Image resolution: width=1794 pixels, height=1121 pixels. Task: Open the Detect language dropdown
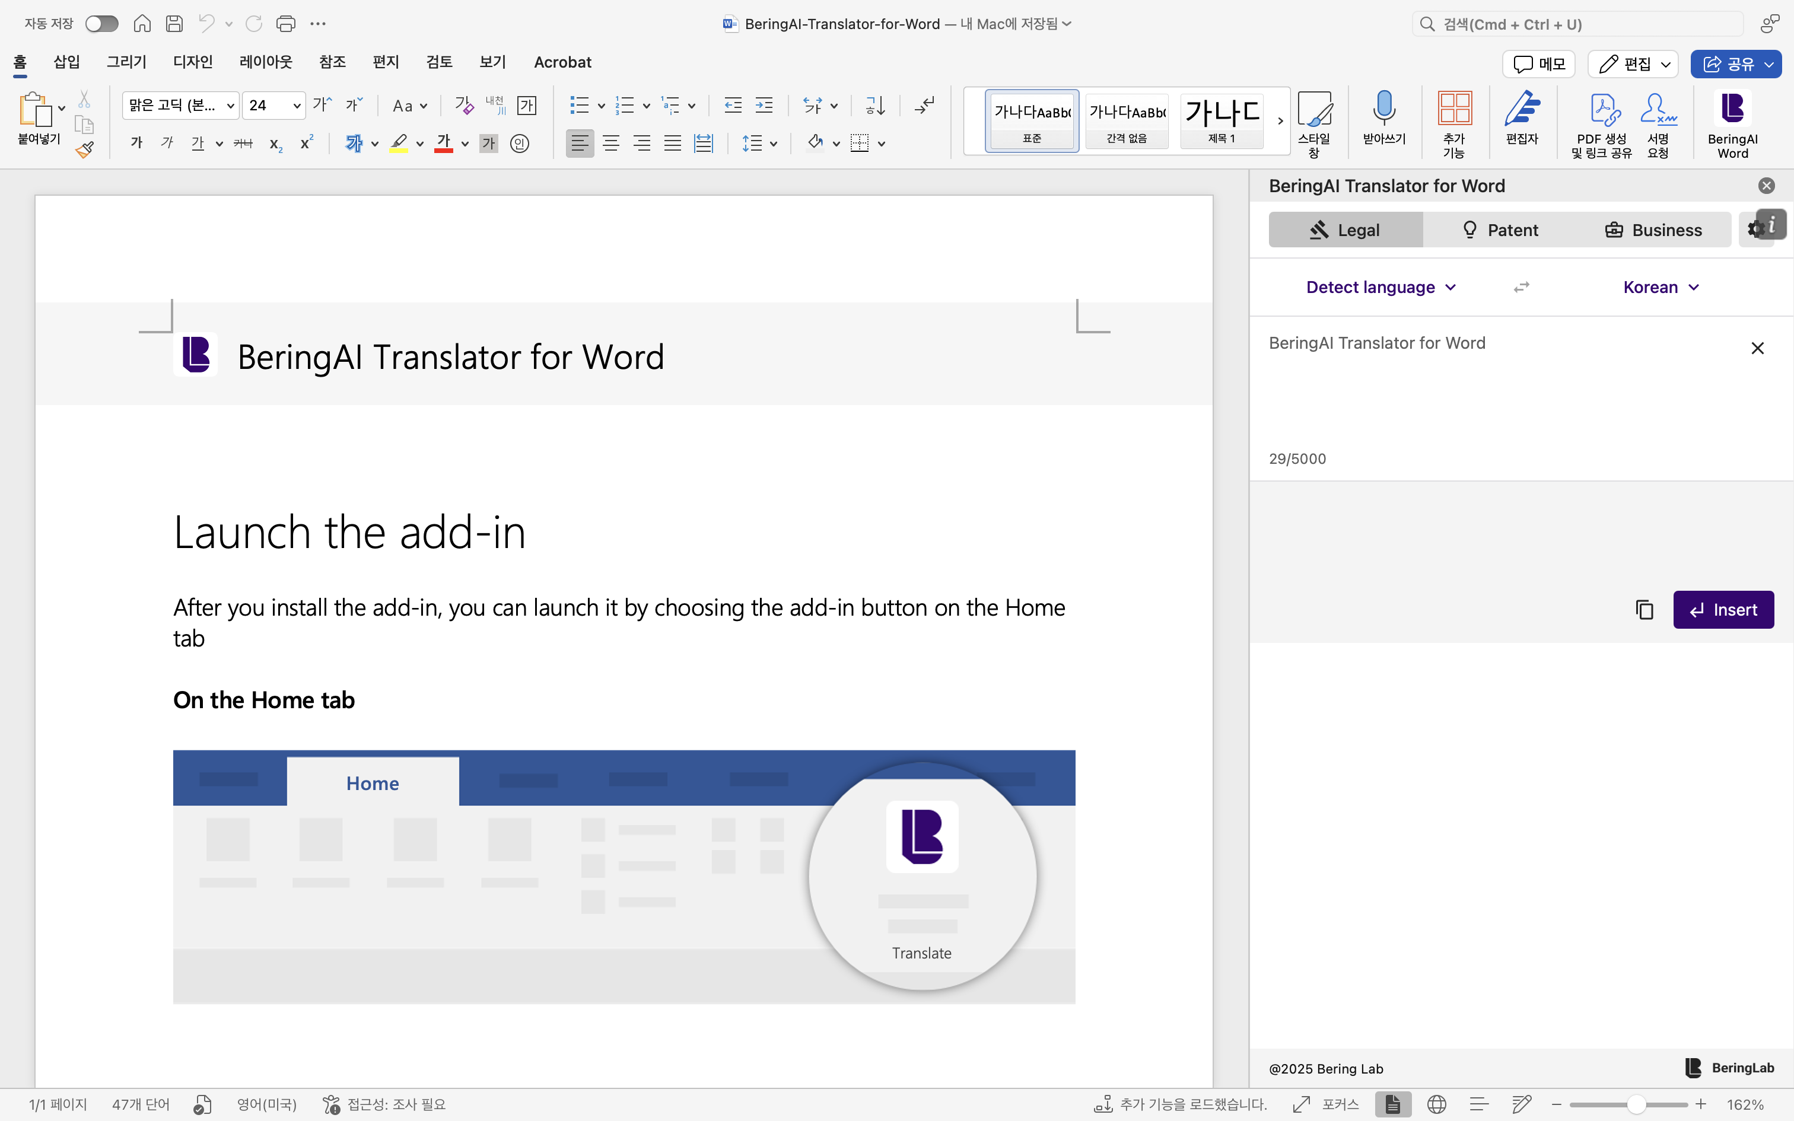coord(1381,287)
